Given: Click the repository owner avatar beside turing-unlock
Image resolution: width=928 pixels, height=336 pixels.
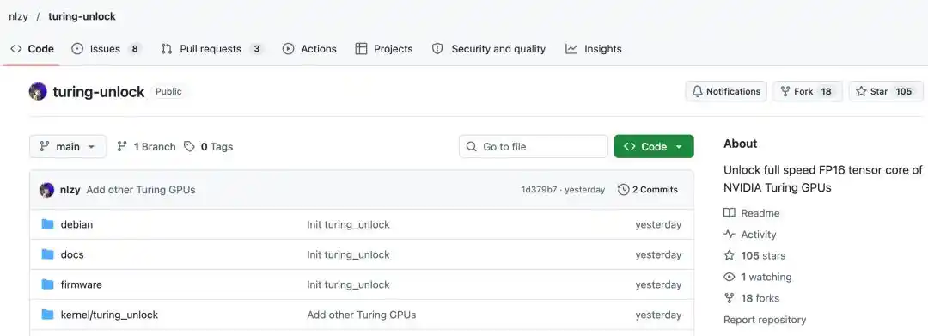Looking at the screenshot, I should tap(38, 92).
